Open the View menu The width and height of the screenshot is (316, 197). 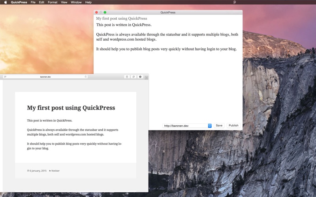click(64, 2)
